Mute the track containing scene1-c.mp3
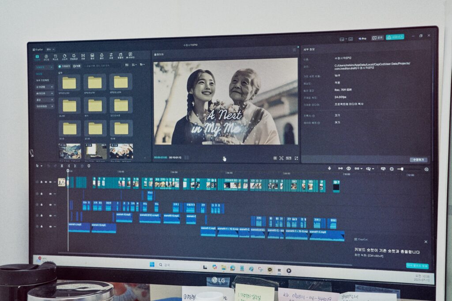452x301 pixels. [x=50, y=226]
